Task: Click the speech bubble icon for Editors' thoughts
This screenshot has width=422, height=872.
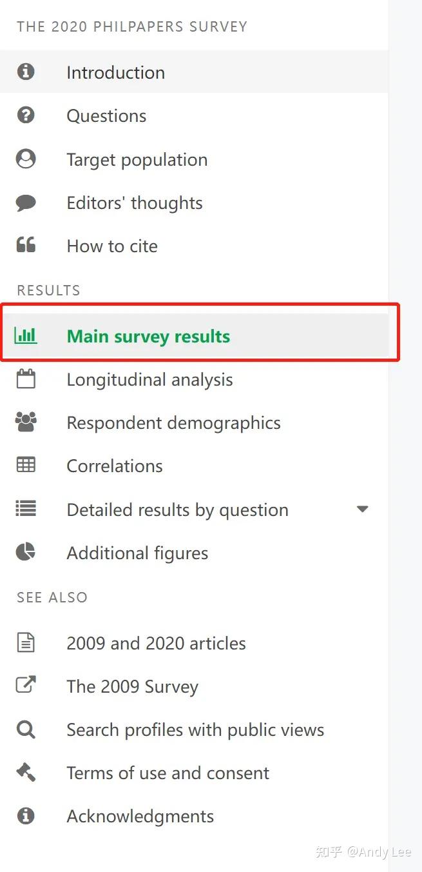Action: 26,201
